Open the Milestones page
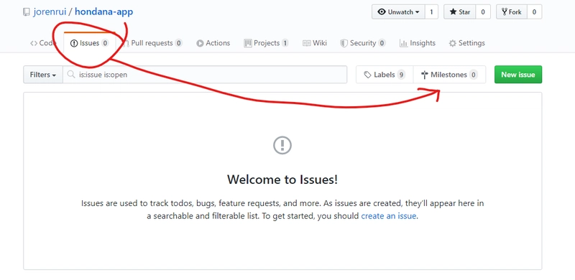 point(450,75)
